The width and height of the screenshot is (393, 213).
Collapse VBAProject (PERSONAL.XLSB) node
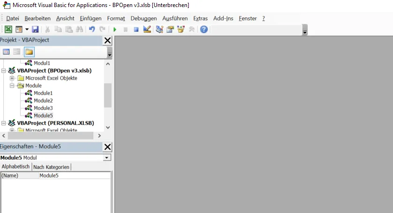(x=3, y=123)
